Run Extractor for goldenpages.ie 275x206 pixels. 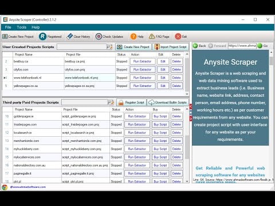click(137, 116)
